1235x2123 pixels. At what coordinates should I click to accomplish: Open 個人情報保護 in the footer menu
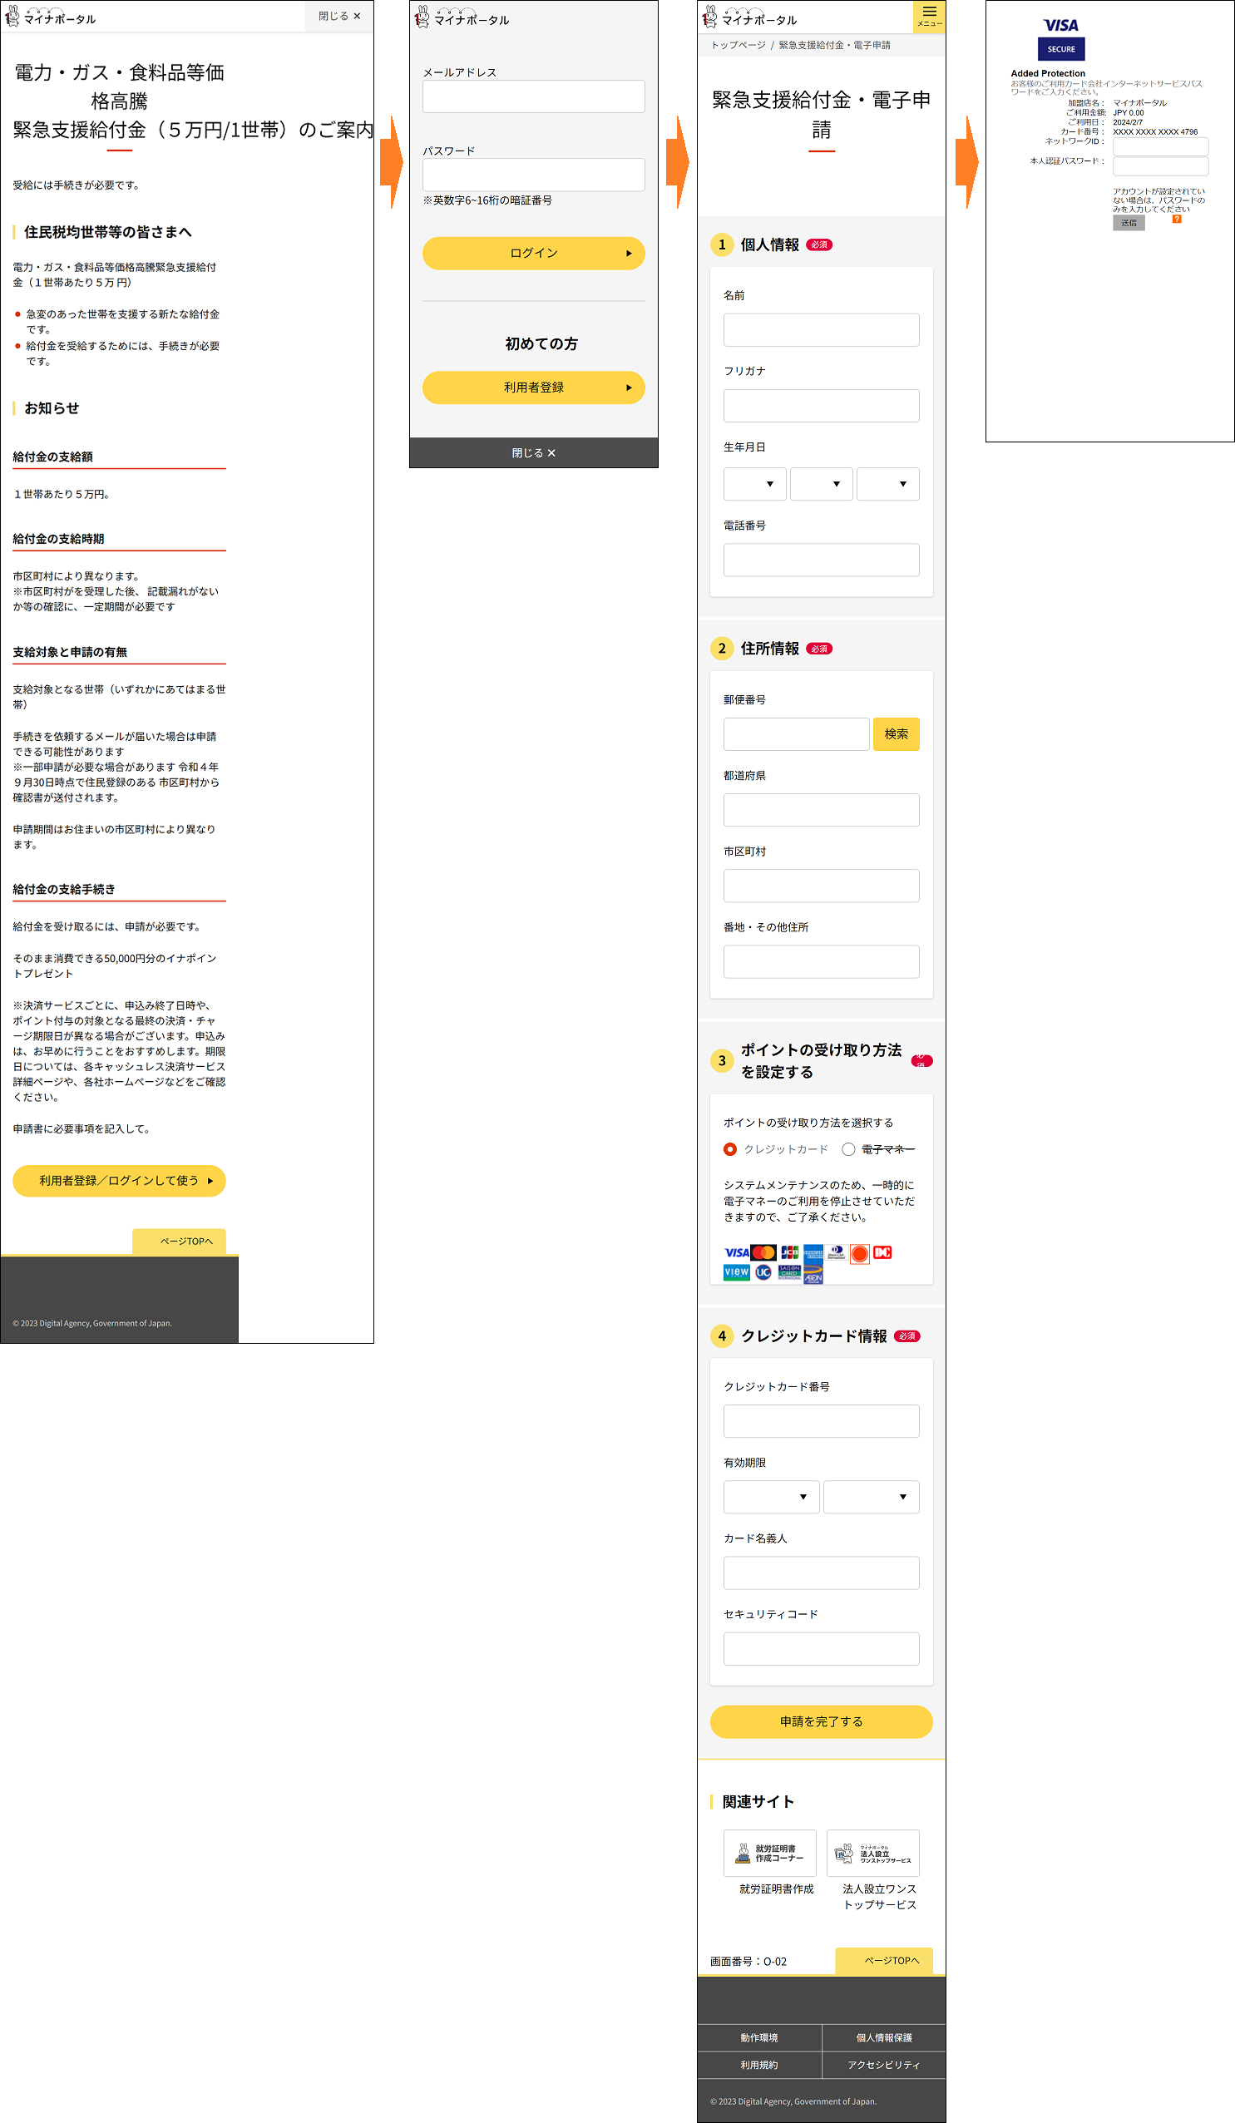(883, 2037)
